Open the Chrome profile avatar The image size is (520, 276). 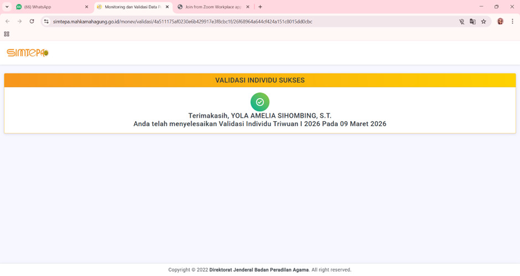[500, 22]
